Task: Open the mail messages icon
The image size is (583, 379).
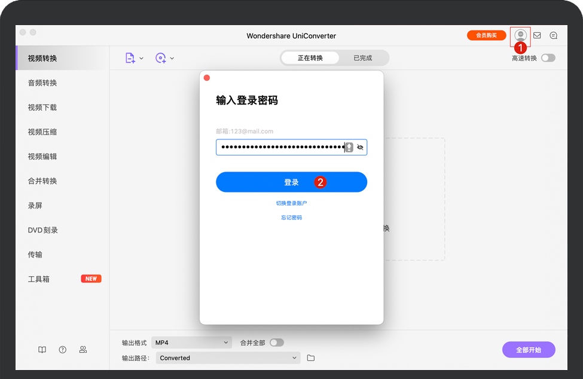Action: pos(537,35)
